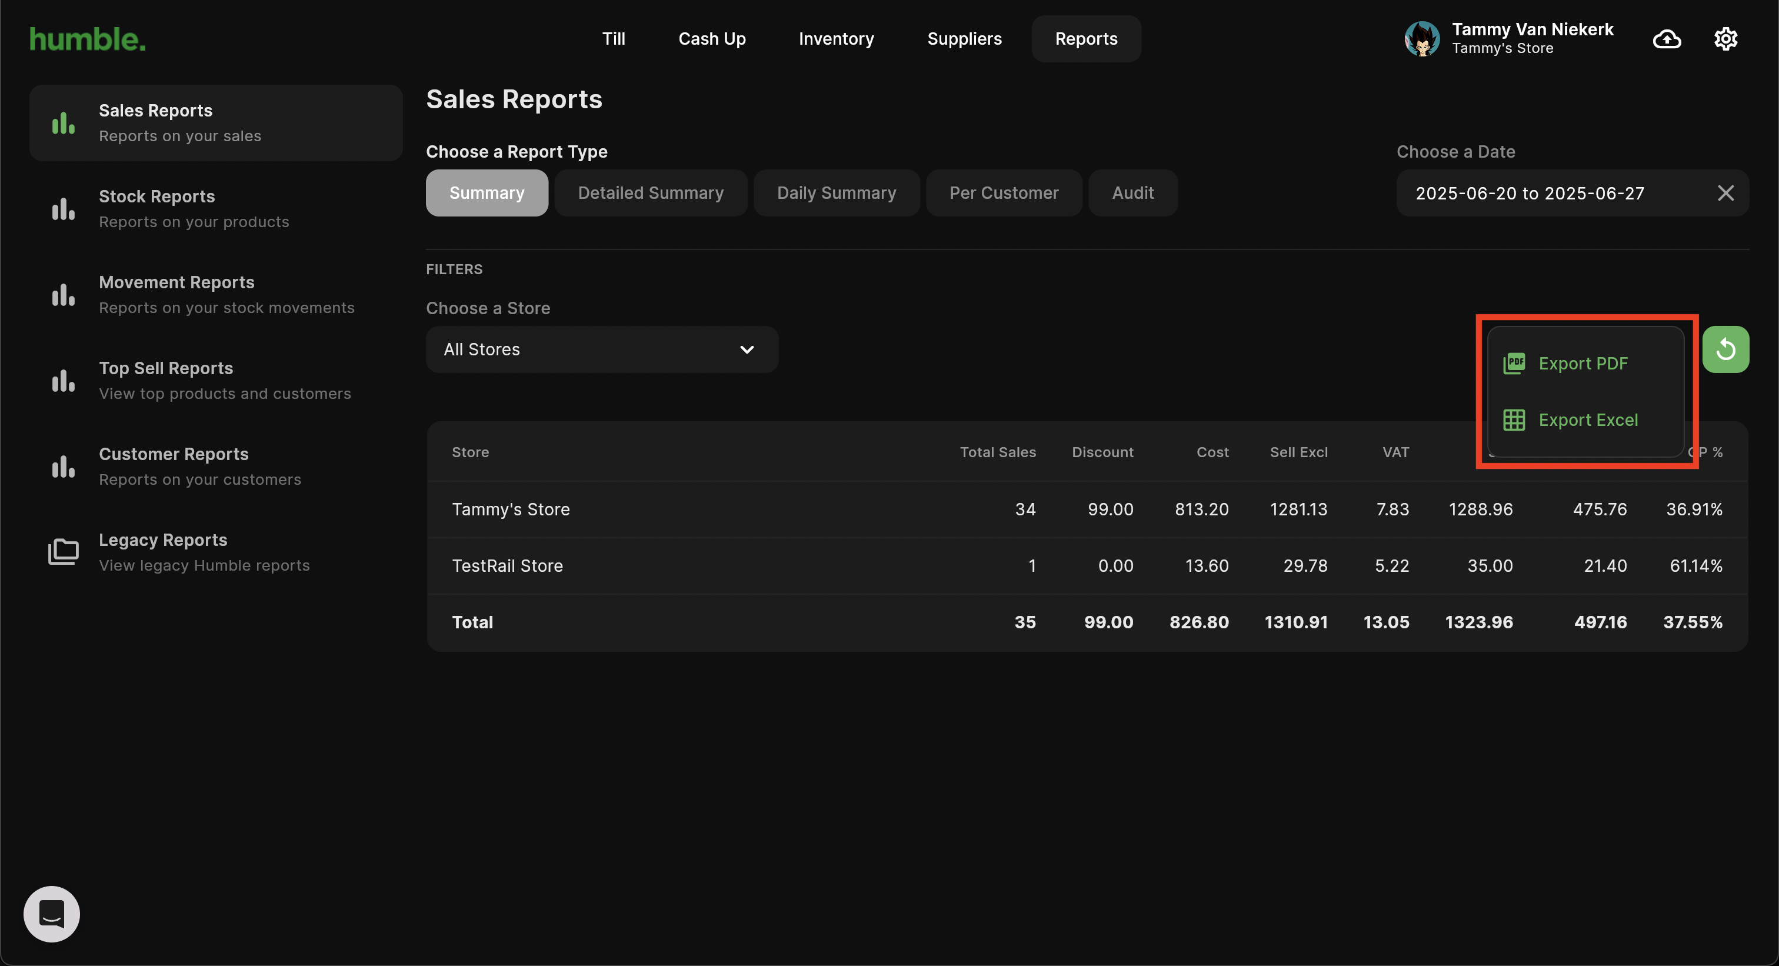The image size is (1779, 966).
Task: Open the settings gear icon
Action: [1725, 39]
